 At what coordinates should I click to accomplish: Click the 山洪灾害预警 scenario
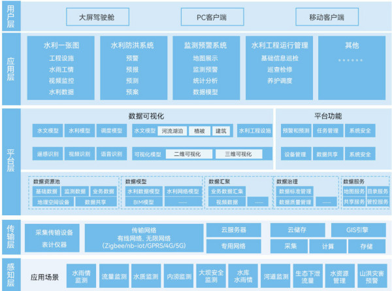coord(372,275)
